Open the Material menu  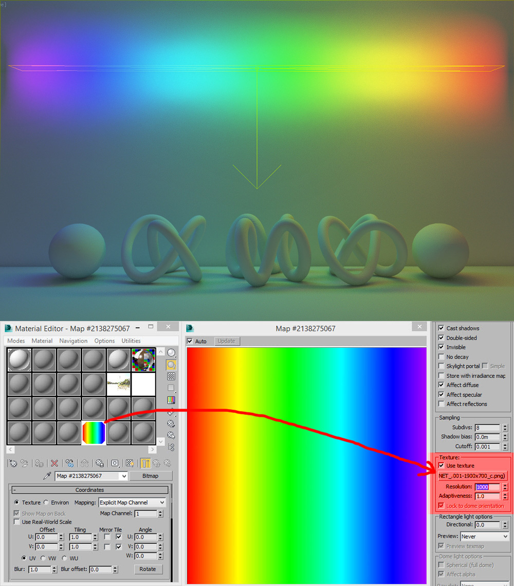point(42,341)
